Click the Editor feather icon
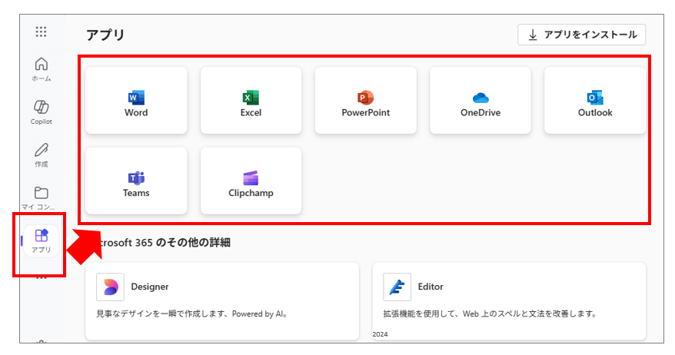 point(397,287)
